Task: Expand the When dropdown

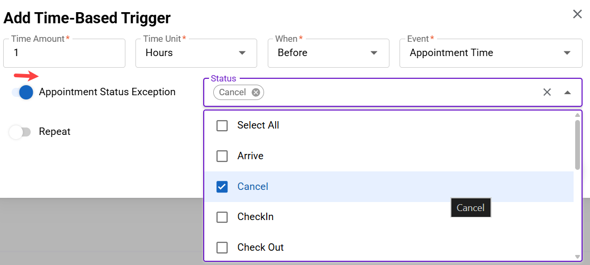Action: pos(328,53)
